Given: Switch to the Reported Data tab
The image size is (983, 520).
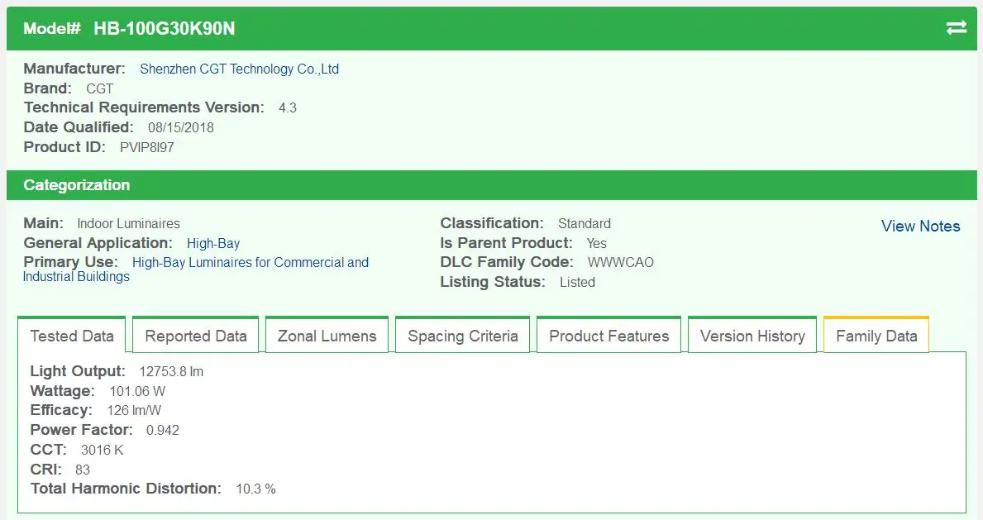Looking at the screenshot, I should (195, 336).
